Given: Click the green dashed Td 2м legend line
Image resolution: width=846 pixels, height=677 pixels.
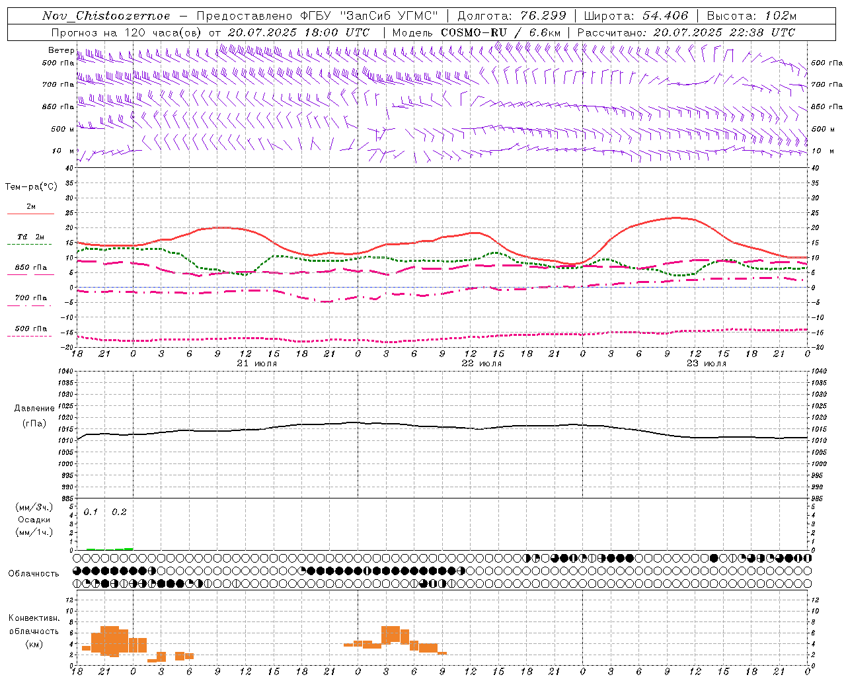Looking at the screenshot, I should point(30,245).
